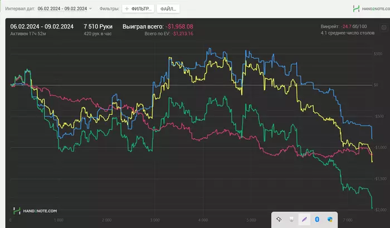This screenshot has width=390, height=228.
Task: Open Windows Security shield tray icon
Action: (x=330, y=219)
